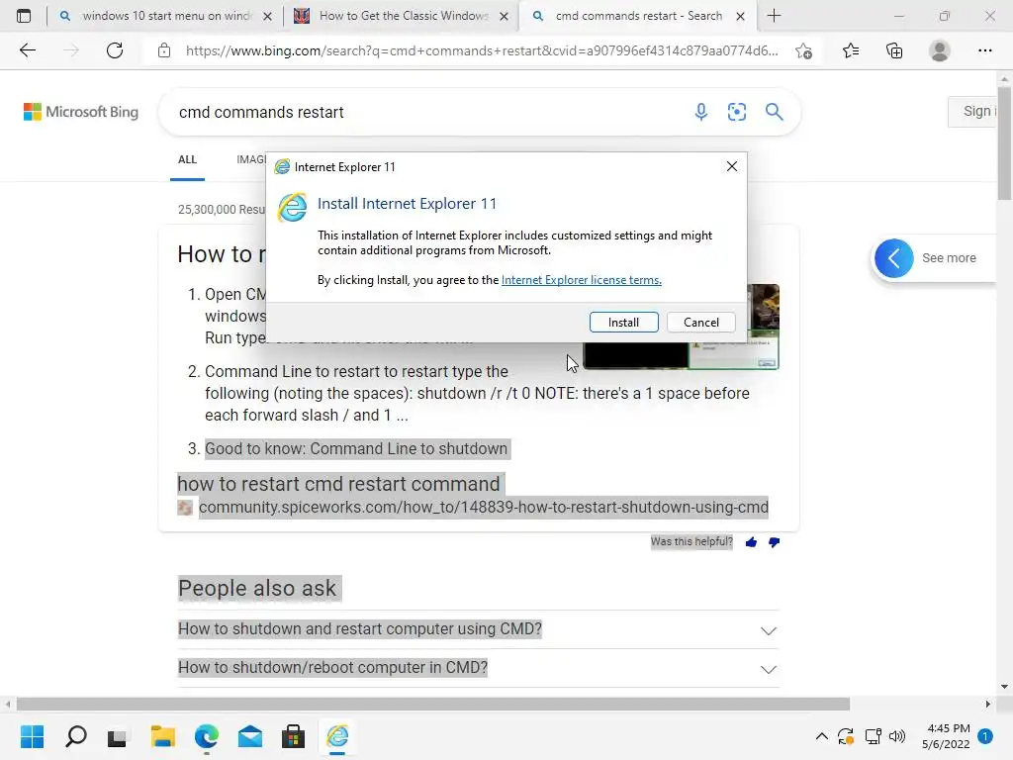The width and height of the screenshot is (1013, 760).
Task: Click the answer card thumbnail image
Action: 681,355
